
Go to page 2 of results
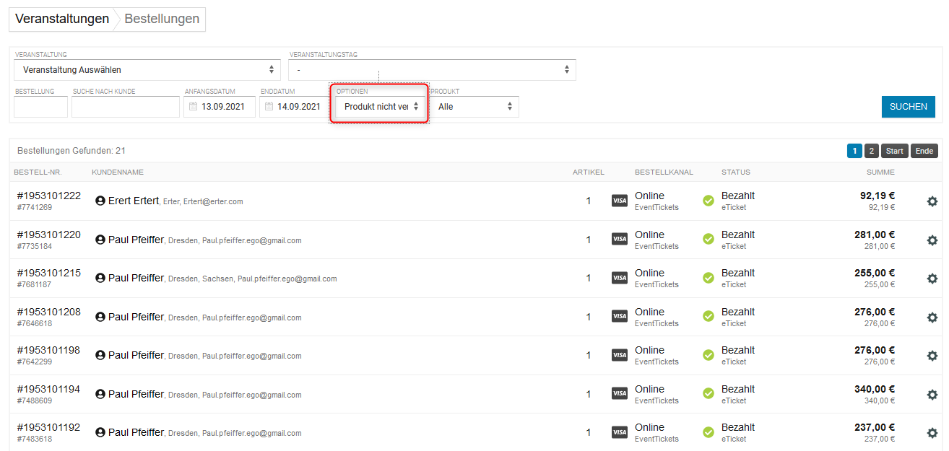pyautogui.click(x=871, y=151)
